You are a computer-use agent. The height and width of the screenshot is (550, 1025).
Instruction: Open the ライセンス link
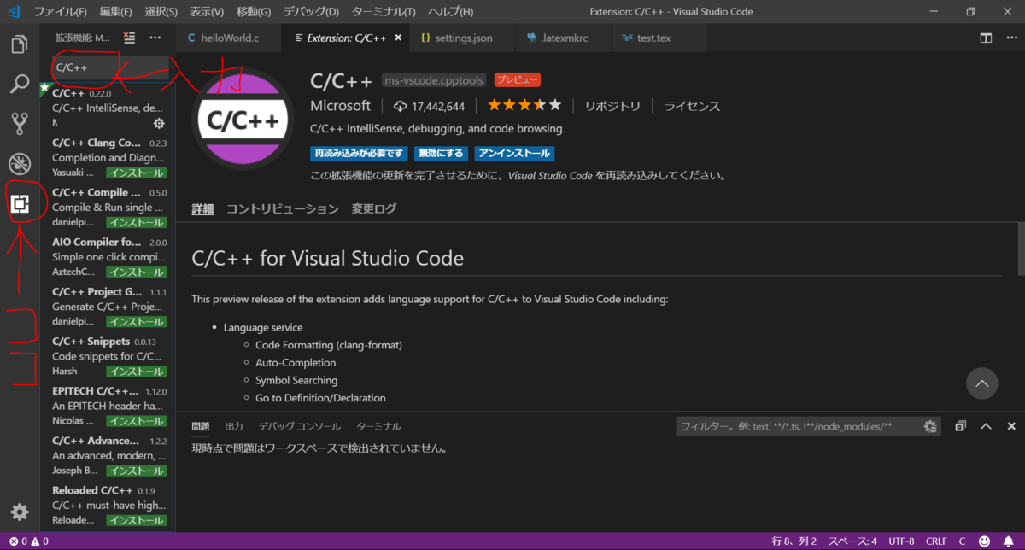[x=692, y=106]
